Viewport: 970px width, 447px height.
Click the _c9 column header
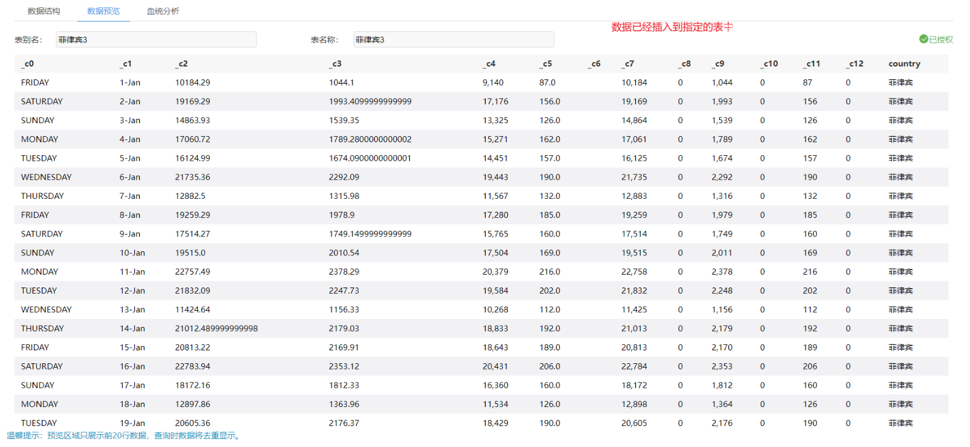(718, 63)
